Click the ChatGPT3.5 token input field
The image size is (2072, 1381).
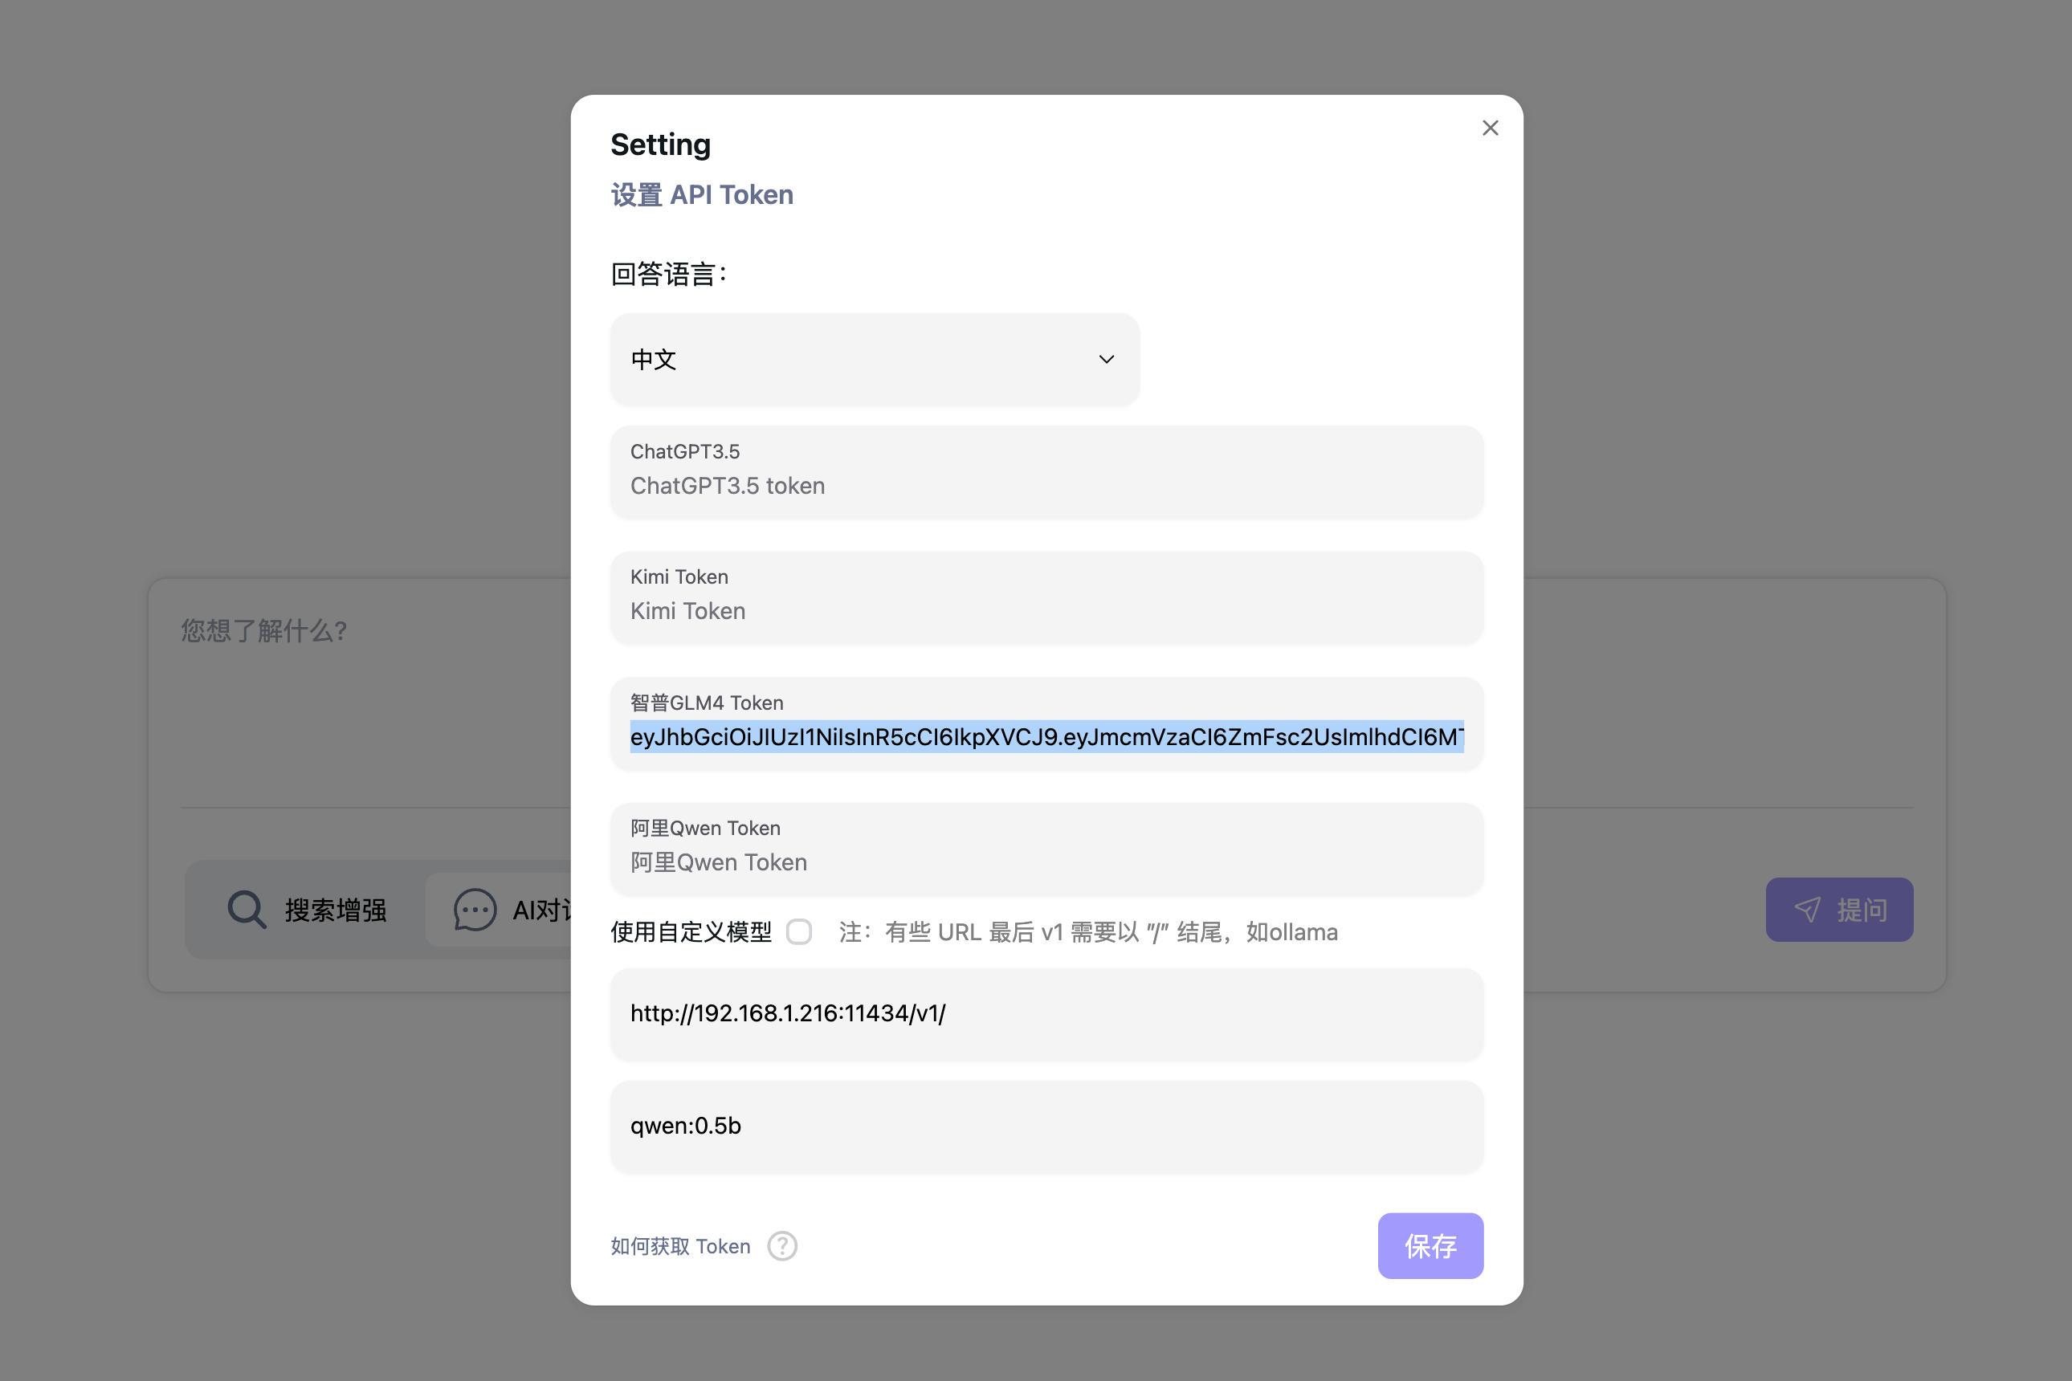(1045, 485)
